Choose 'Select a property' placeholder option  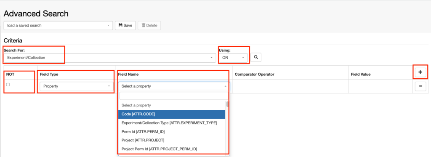172,105
